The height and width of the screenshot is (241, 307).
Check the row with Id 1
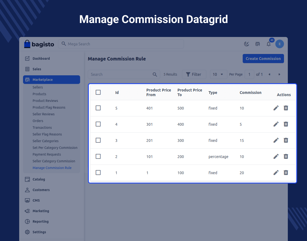(98, 173)
